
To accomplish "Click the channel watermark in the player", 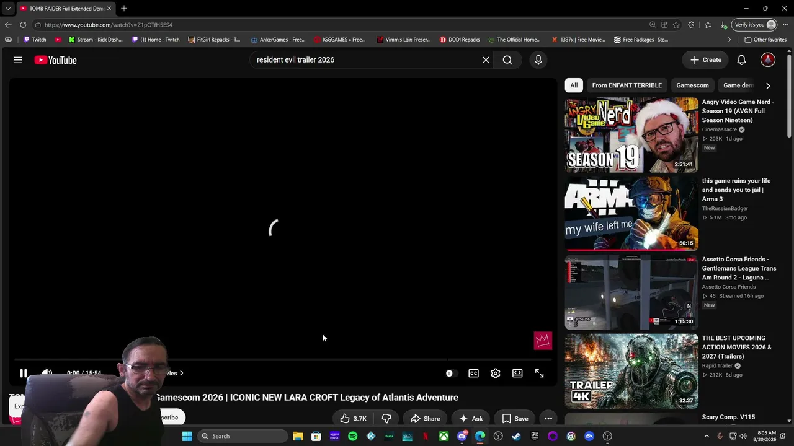I will click(x=543, y=340).
